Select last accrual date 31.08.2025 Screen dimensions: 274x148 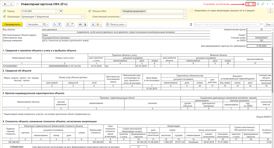(153, 142)
